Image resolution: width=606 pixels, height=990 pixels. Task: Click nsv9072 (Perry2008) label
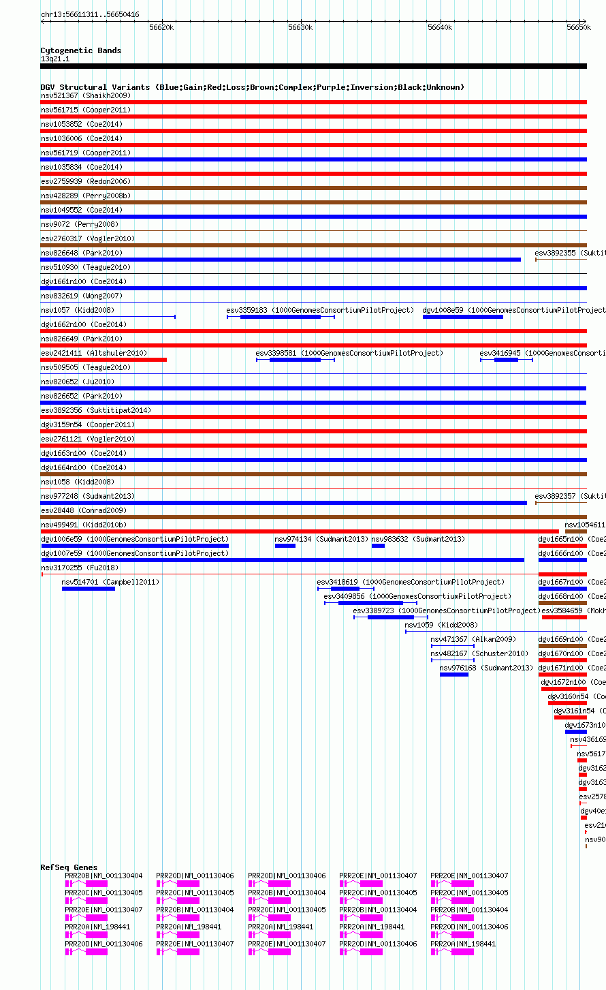pyautogui.click(x=80, y=224)
